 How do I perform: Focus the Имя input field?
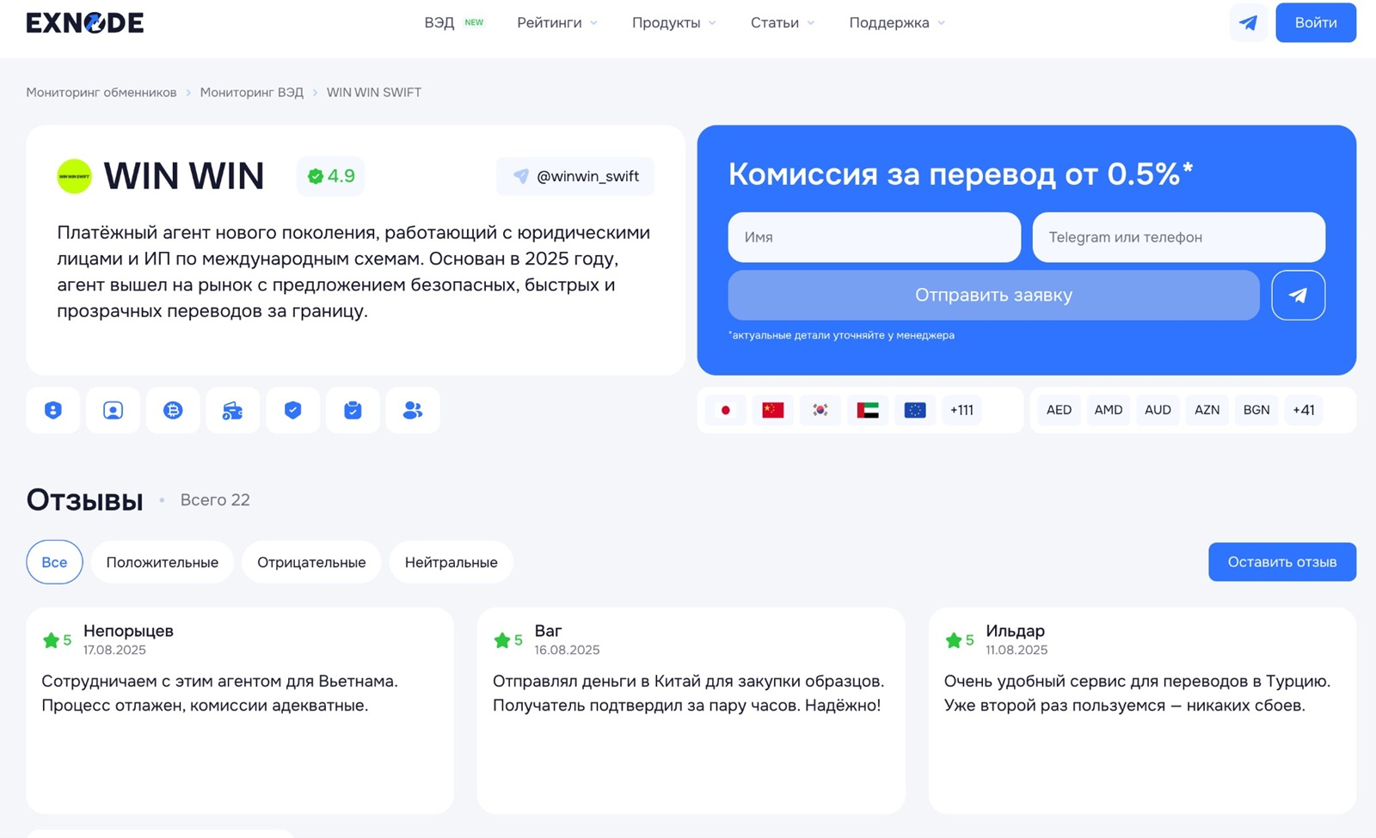coord(874,237)
